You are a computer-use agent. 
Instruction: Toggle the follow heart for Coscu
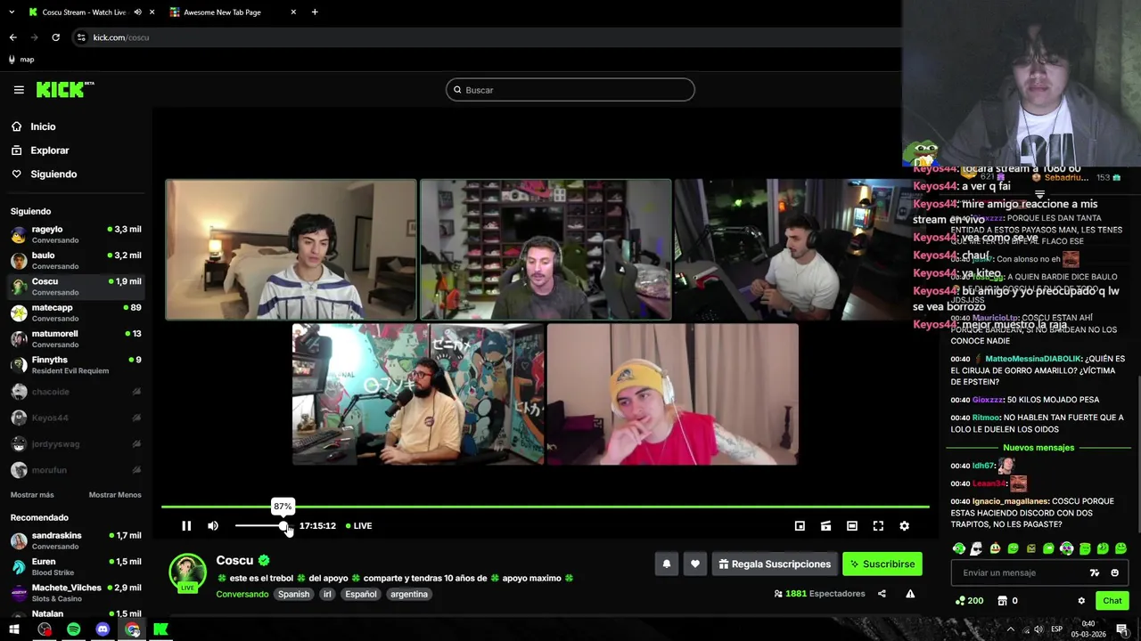click(695, 564)
